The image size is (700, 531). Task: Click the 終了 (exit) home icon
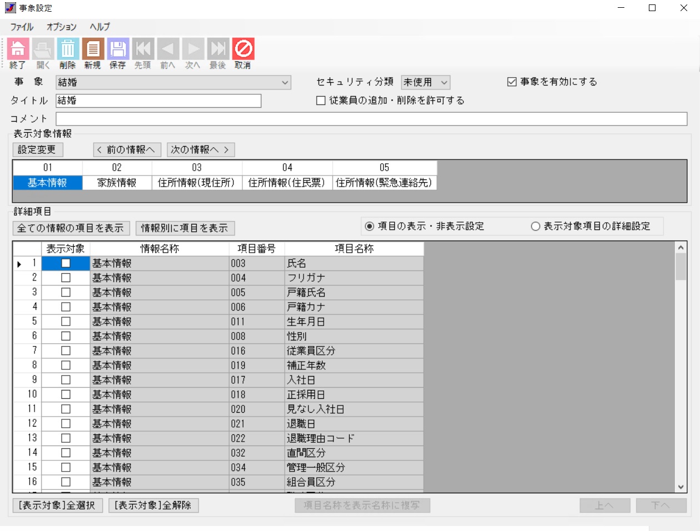18,49
